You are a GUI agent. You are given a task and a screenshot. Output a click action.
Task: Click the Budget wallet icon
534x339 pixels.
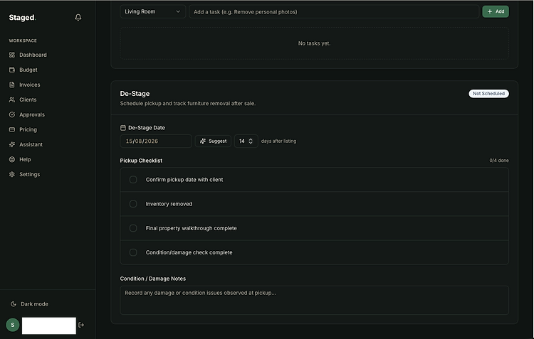[12, 70]
